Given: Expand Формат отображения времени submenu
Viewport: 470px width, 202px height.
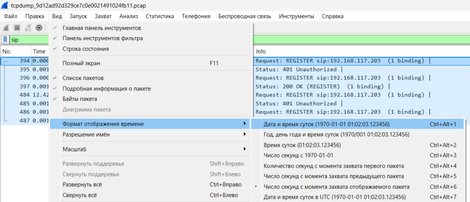Looking at the screenshot, I should tap(151, 124).
